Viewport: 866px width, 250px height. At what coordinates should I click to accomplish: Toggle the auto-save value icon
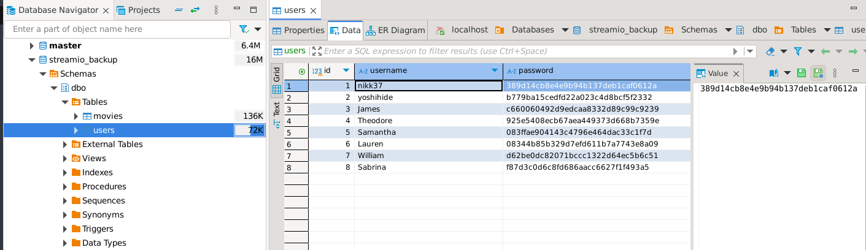pos(818,73)
